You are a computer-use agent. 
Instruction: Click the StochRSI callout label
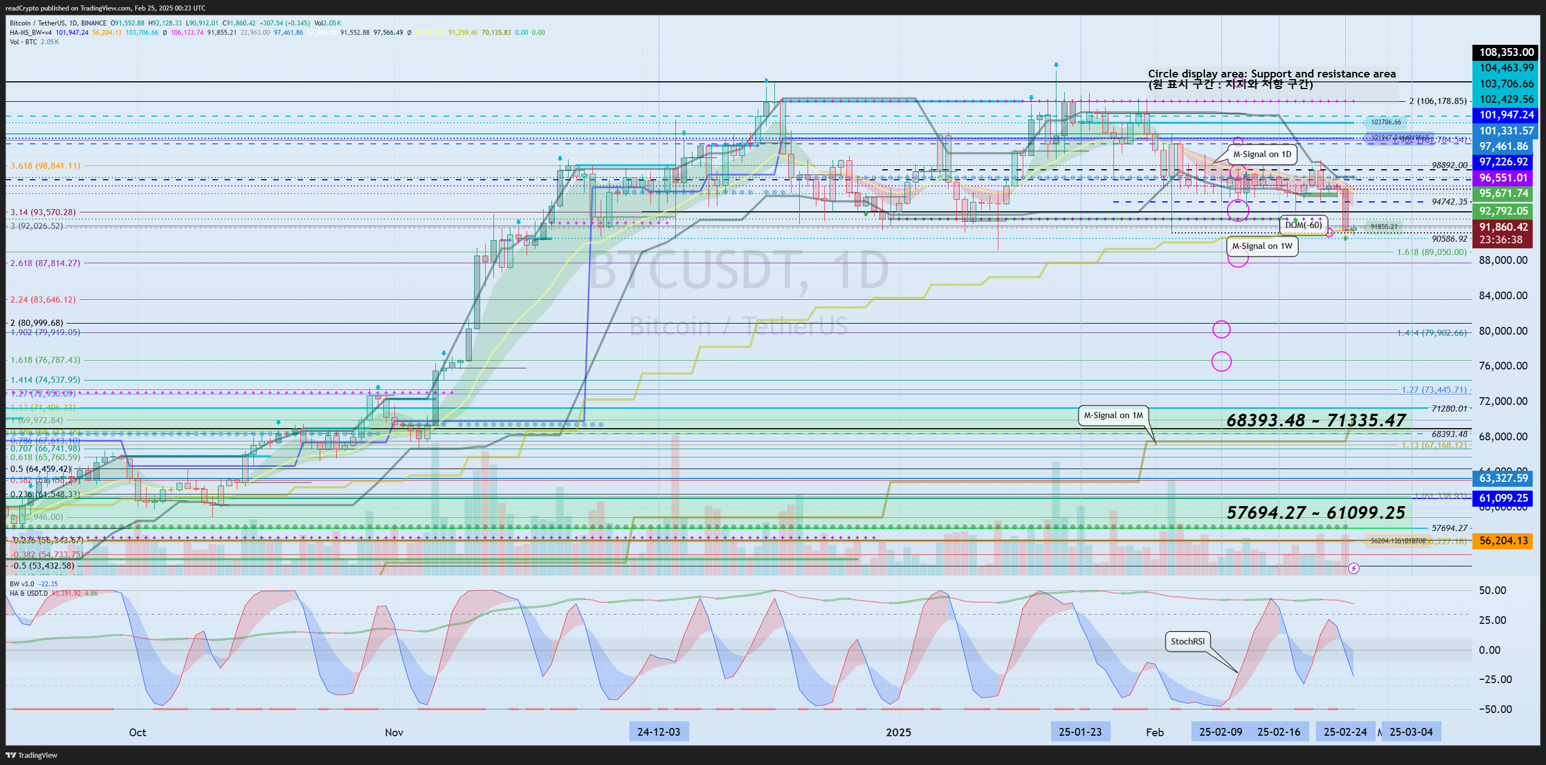1187,642
